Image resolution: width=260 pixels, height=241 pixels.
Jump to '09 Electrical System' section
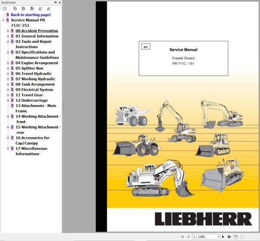34,90
